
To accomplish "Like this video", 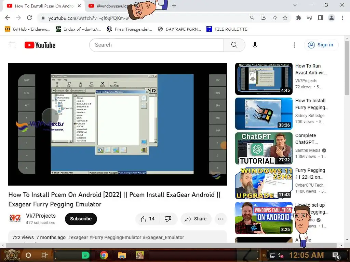I will click(x=147, y=219).
